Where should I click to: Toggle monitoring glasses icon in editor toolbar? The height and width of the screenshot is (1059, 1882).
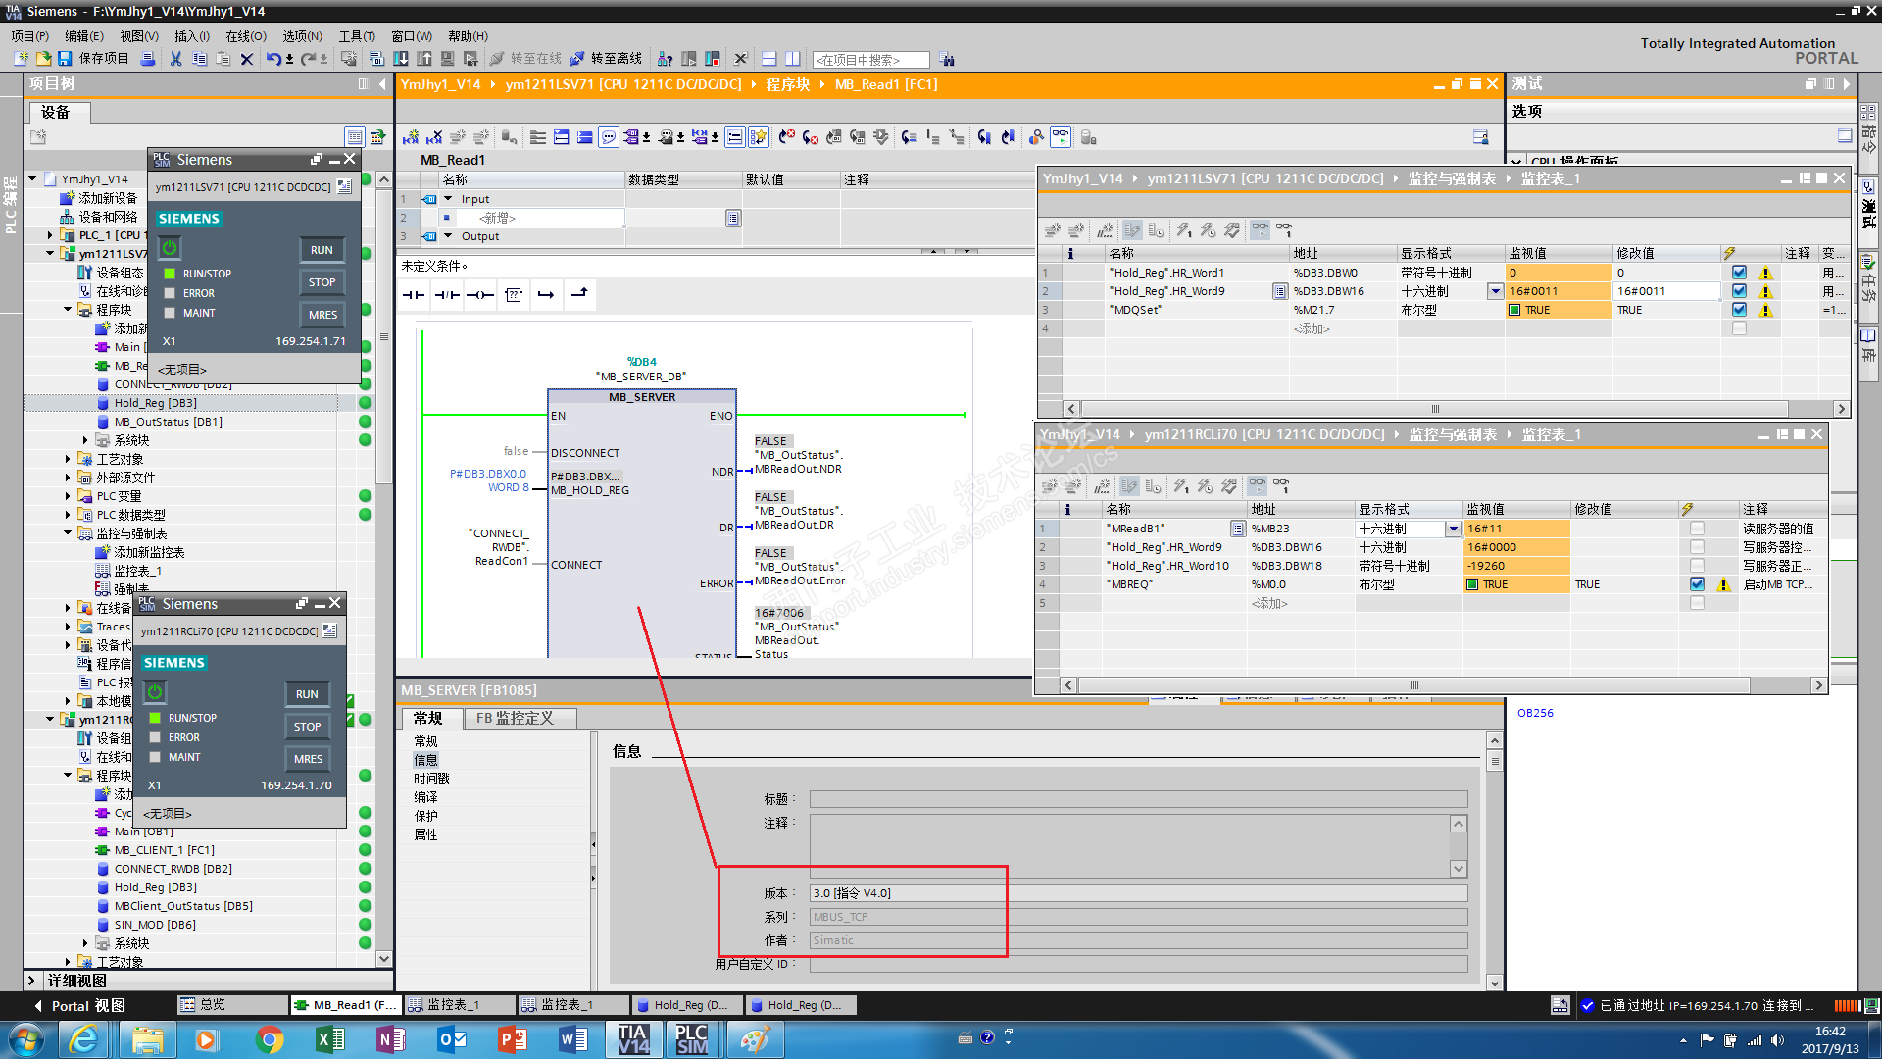coord(1061,137)
